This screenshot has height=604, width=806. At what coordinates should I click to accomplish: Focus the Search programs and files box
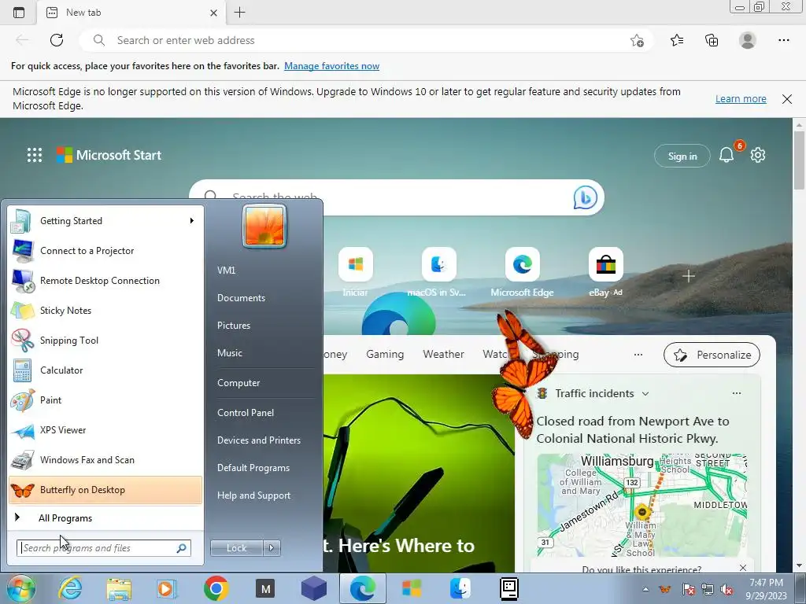(x=104, y=548)
